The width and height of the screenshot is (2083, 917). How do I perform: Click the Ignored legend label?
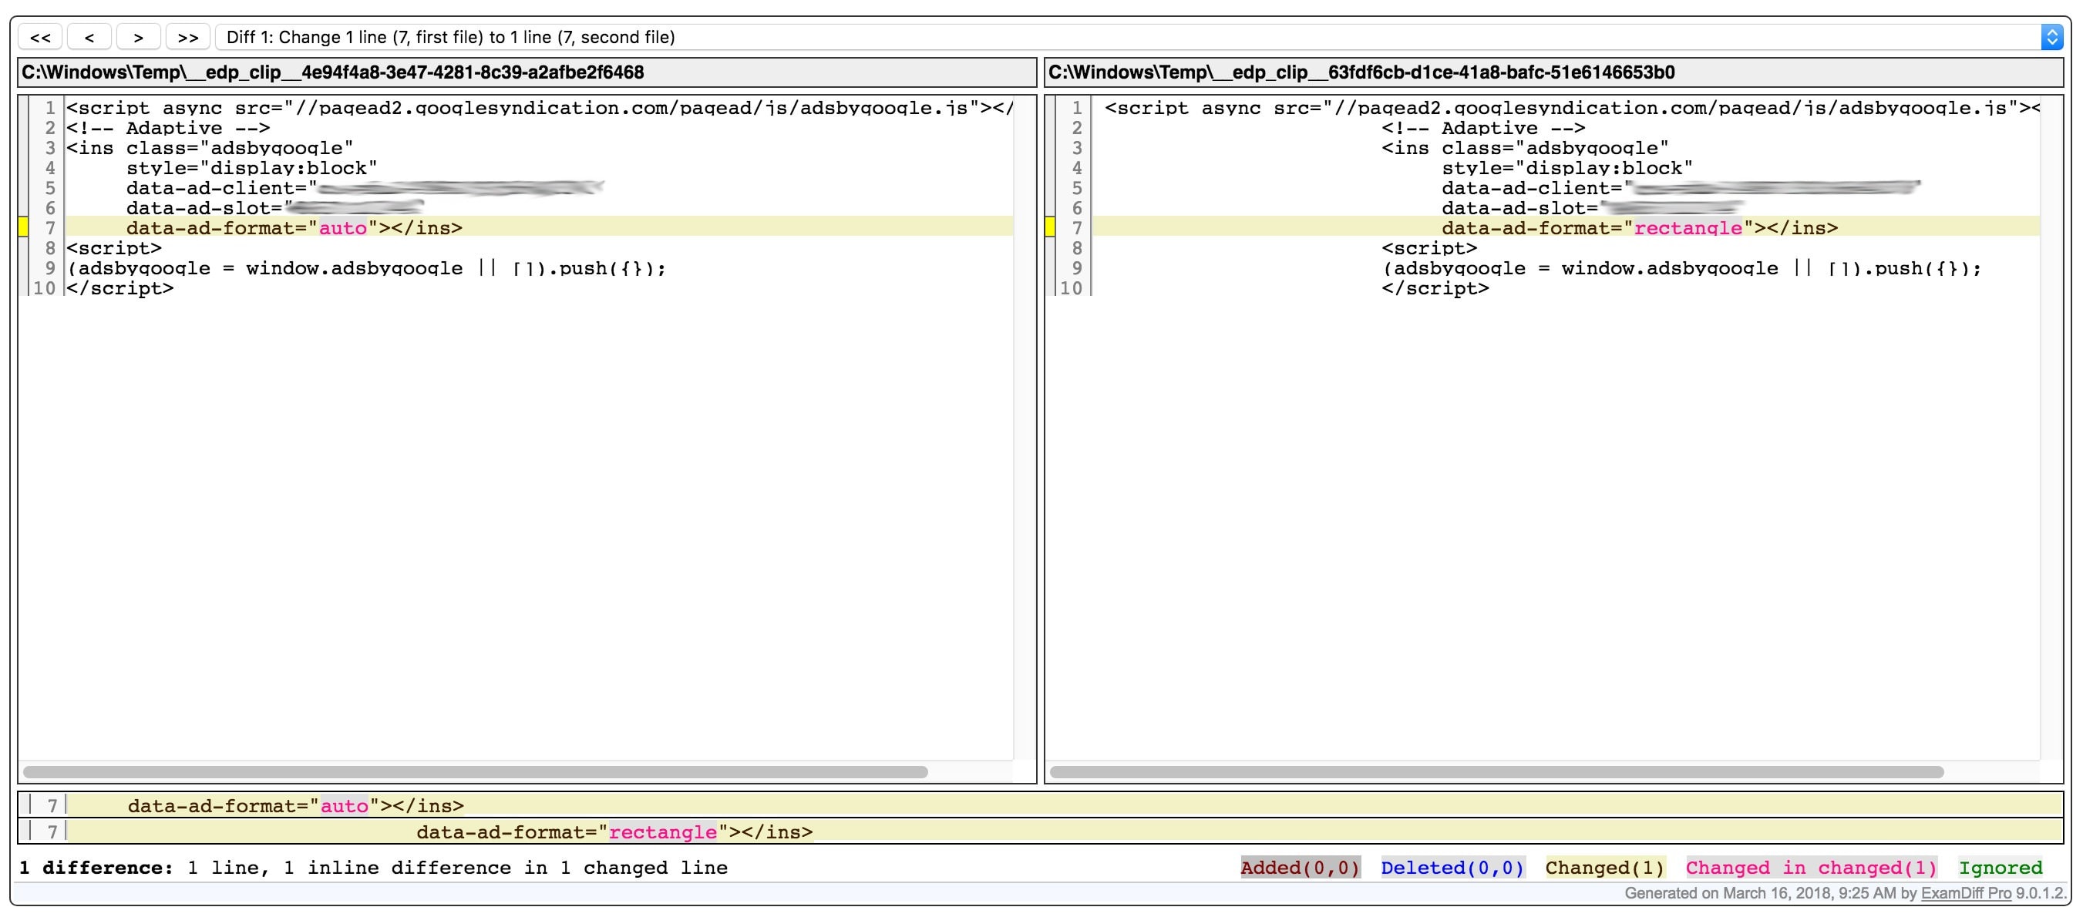coord(2000,868)
